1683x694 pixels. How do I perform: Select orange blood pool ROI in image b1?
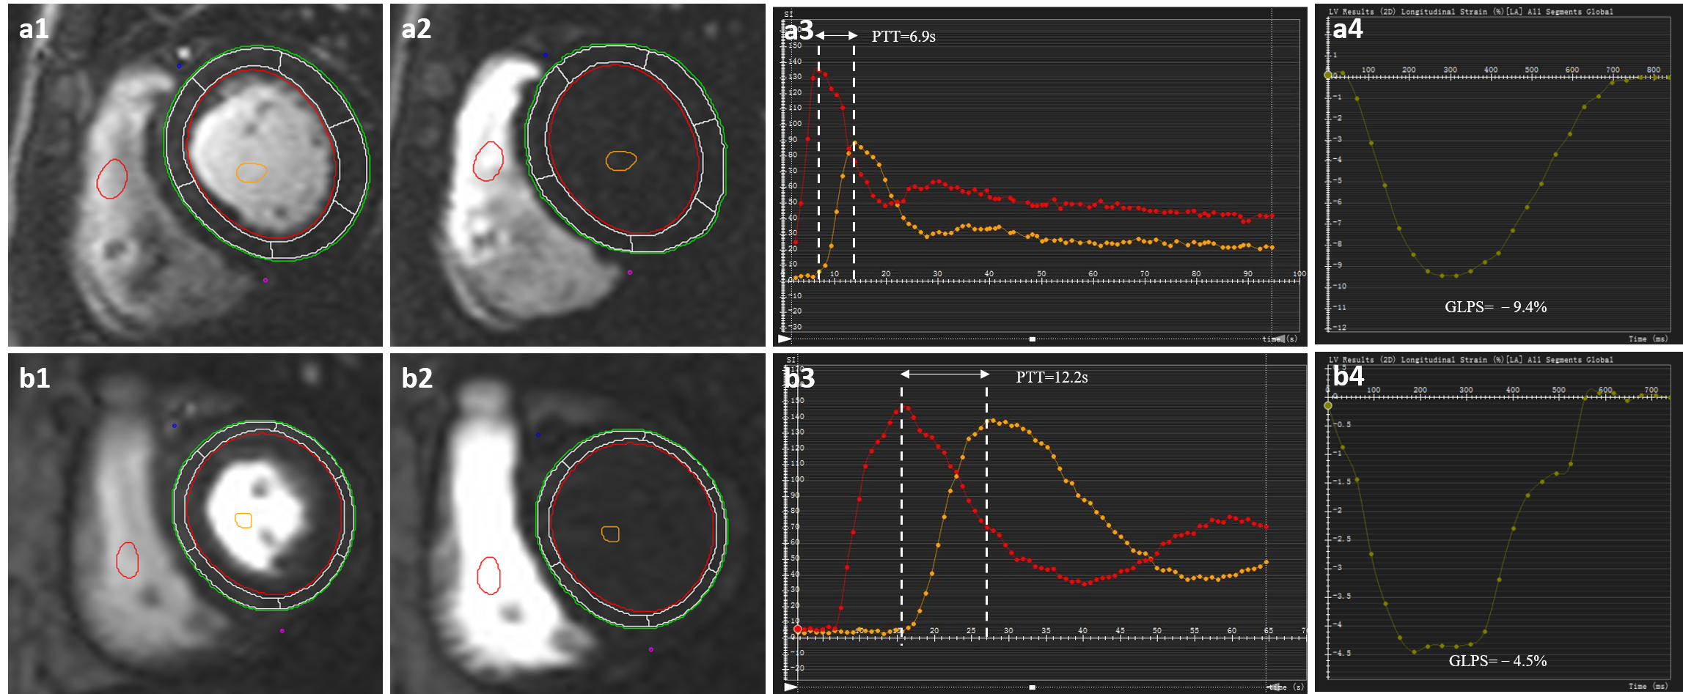(x=243, y=520)
